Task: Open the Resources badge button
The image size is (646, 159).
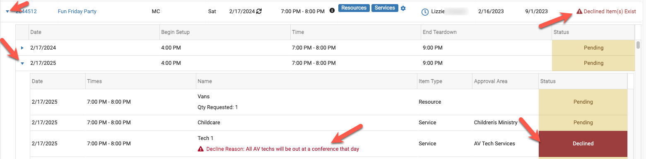Action: pos(354,8)
